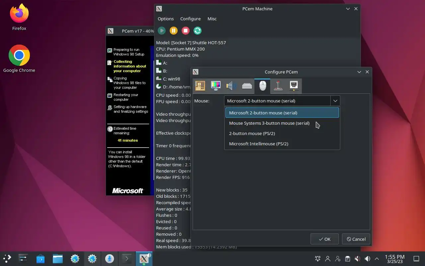This screenshot has width=425, height=266.
Task: Switch to the Display tab with the monitor icon
Action: click(x=216, y=86)
